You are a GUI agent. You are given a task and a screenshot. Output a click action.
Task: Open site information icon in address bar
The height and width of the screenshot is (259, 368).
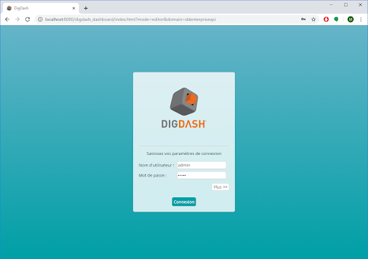(x=40, y=19)
